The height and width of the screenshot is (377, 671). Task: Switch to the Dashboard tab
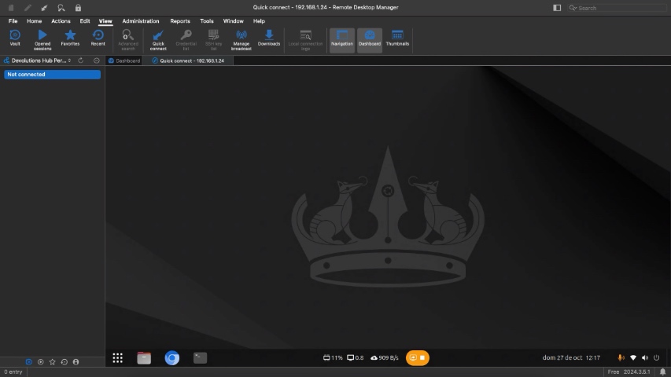click(x=124, y=60)
